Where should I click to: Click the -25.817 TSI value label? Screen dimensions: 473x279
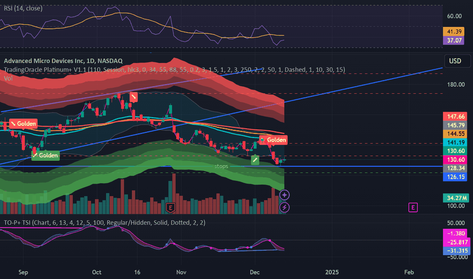coord(456,242)
